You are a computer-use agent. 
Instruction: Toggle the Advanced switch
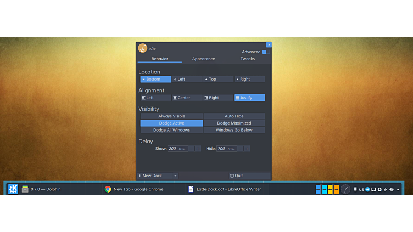tap(265, 52)
